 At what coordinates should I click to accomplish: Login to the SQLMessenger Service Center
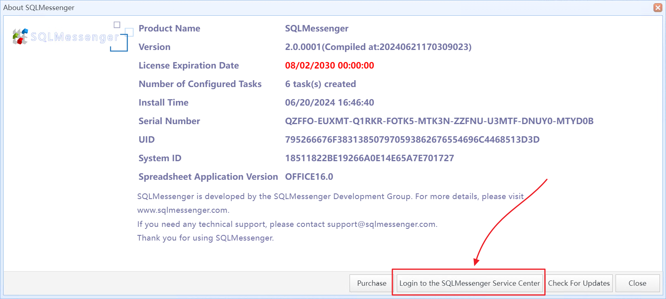pos(469,283)
